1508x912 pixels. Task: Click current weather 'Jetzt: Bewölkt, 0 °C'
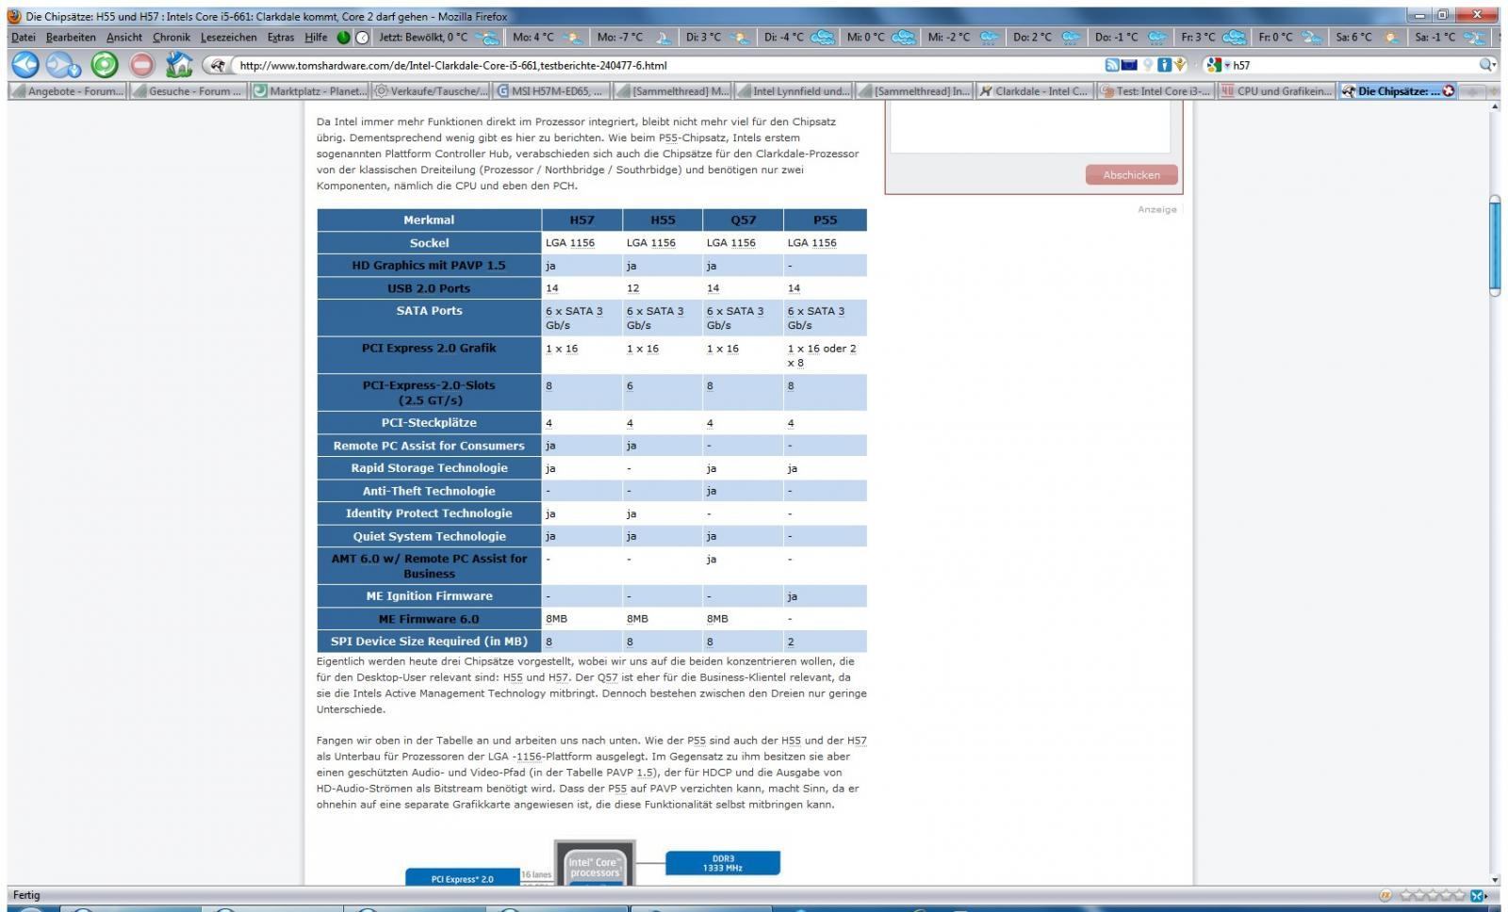439,38
